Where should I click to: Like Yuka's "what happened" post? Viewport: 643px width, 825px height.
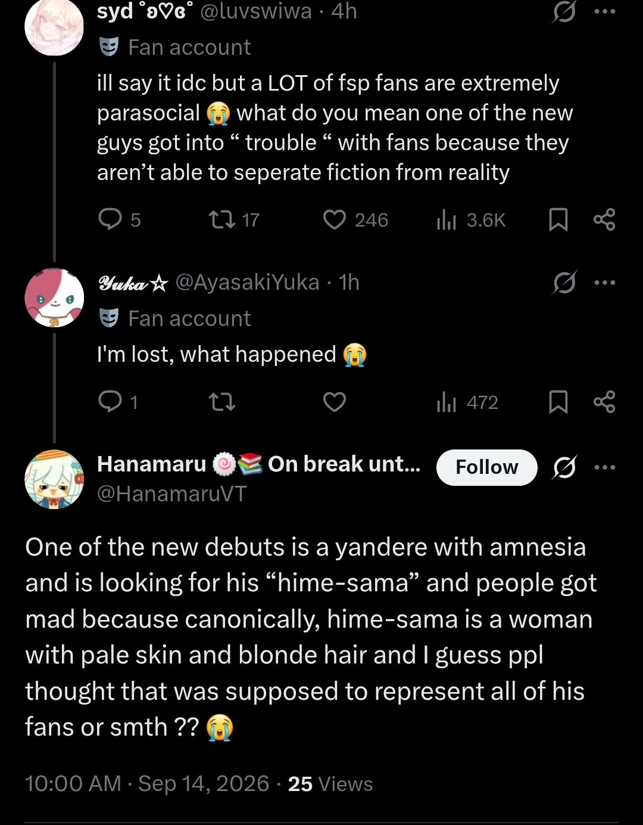click(x=335, y=402)
